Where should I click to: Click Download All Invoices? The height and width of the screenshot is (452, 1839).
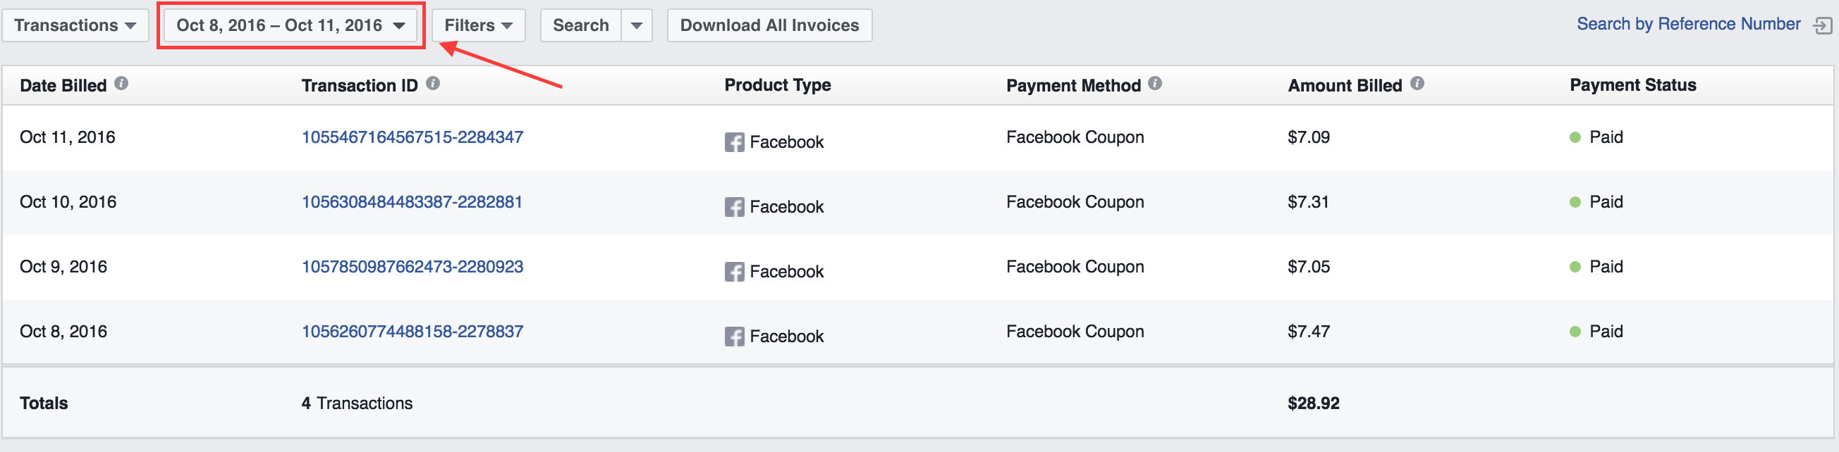pos(769,25)
